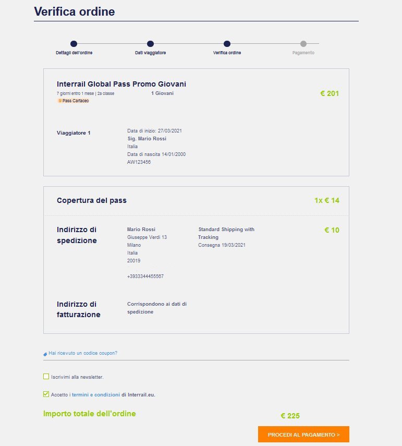Click the Interrail Global Pass Promo Giovani title
This screenshot has width=402, height=446.
point(121,84)
